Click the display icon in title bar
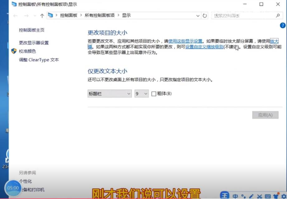Viewport: 287px width, 199px height. click(14, 4)
